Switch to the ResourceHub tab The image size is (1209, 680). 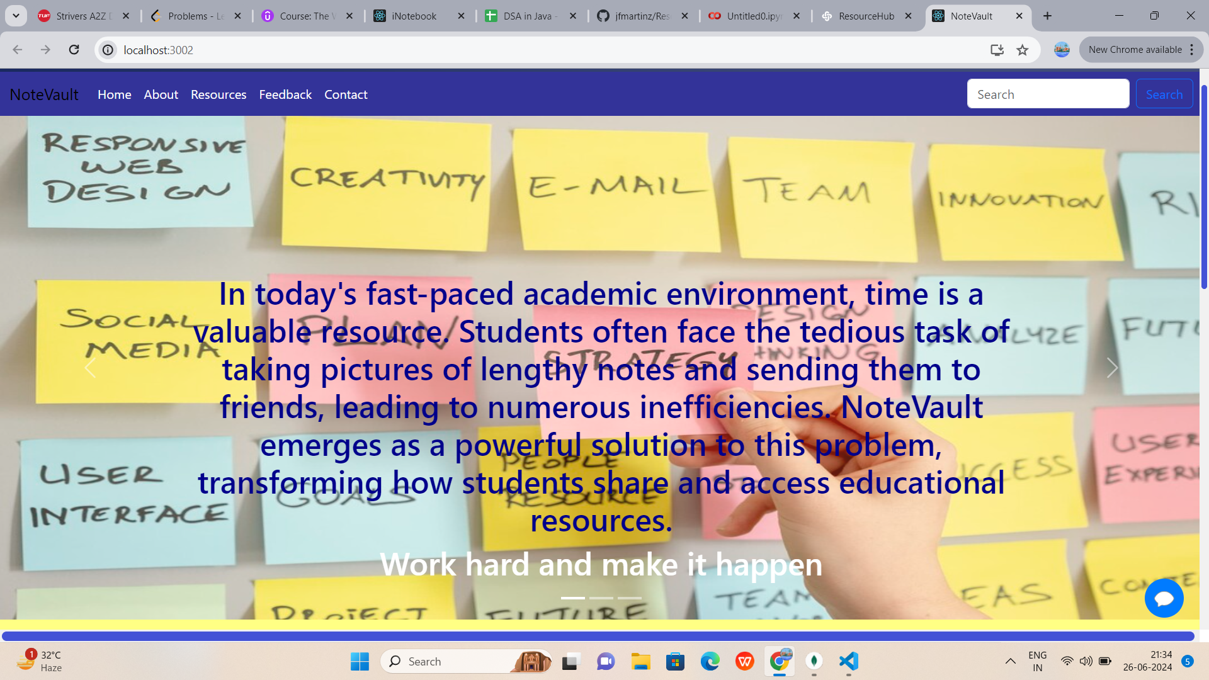[x=866, y=16]
